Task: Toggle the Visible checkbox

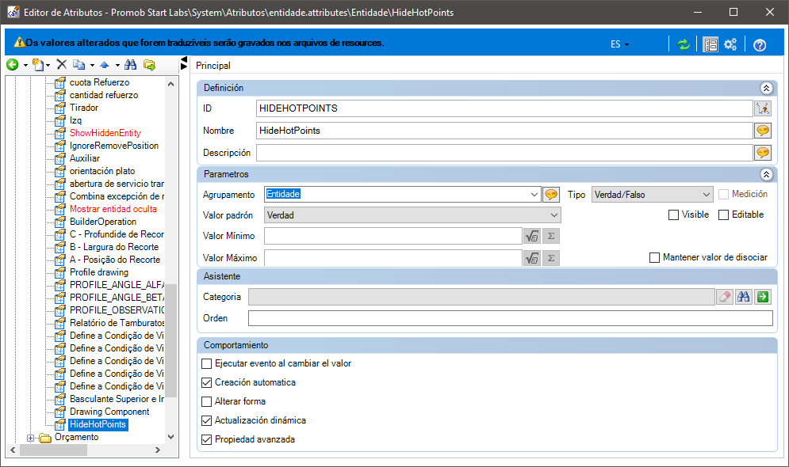Action: tap(673, 215)
